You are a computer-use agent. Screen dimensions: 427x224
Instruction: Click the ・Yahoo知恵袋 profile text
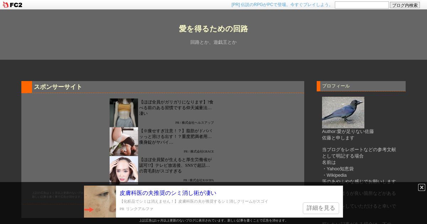(x=338, y=169)
